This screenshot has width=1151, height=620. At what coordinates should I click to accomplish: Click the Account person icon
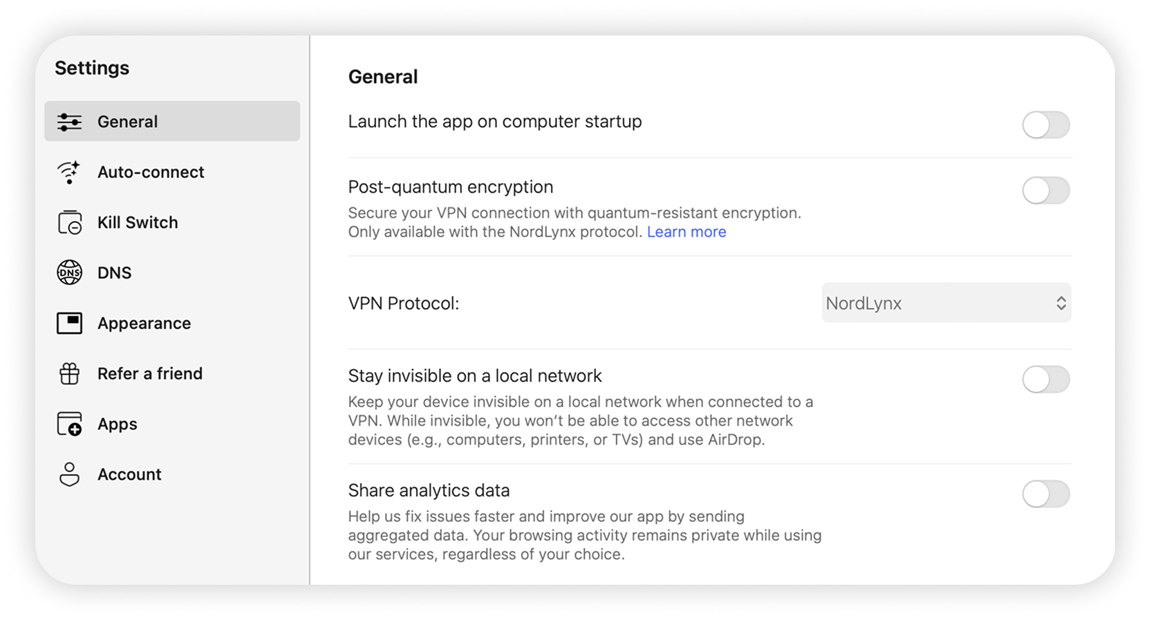(70, 474)
